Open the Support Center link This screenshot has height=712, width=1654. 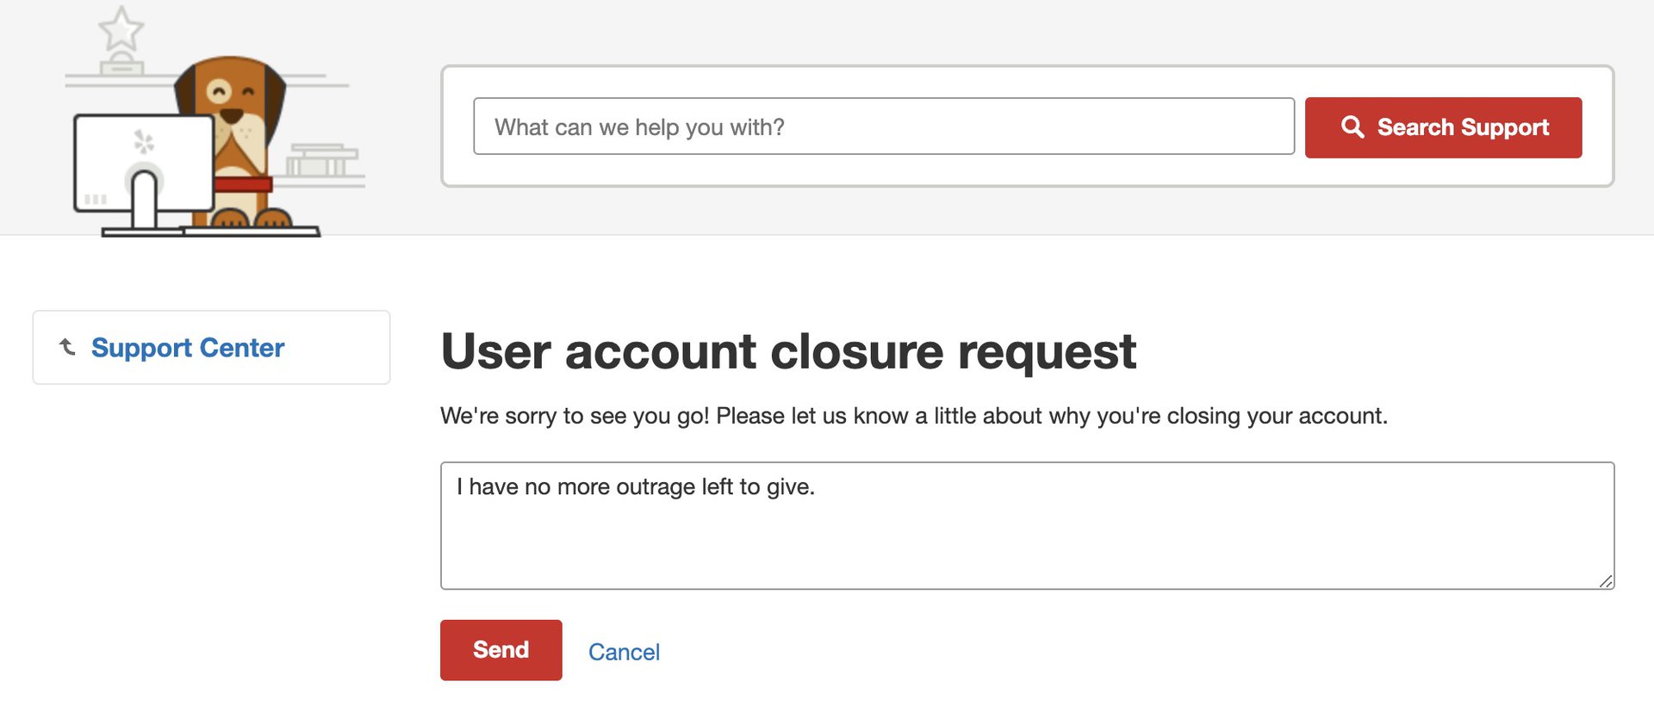click(x=188, y=348)
